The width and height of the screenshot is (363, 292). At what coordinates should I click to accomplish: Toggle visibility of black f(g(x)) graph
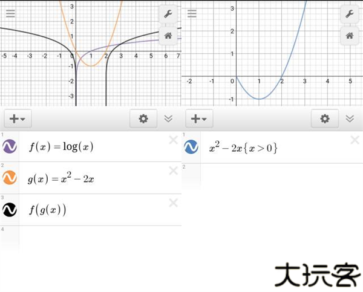pyautogui.click(x=10, y=210)
